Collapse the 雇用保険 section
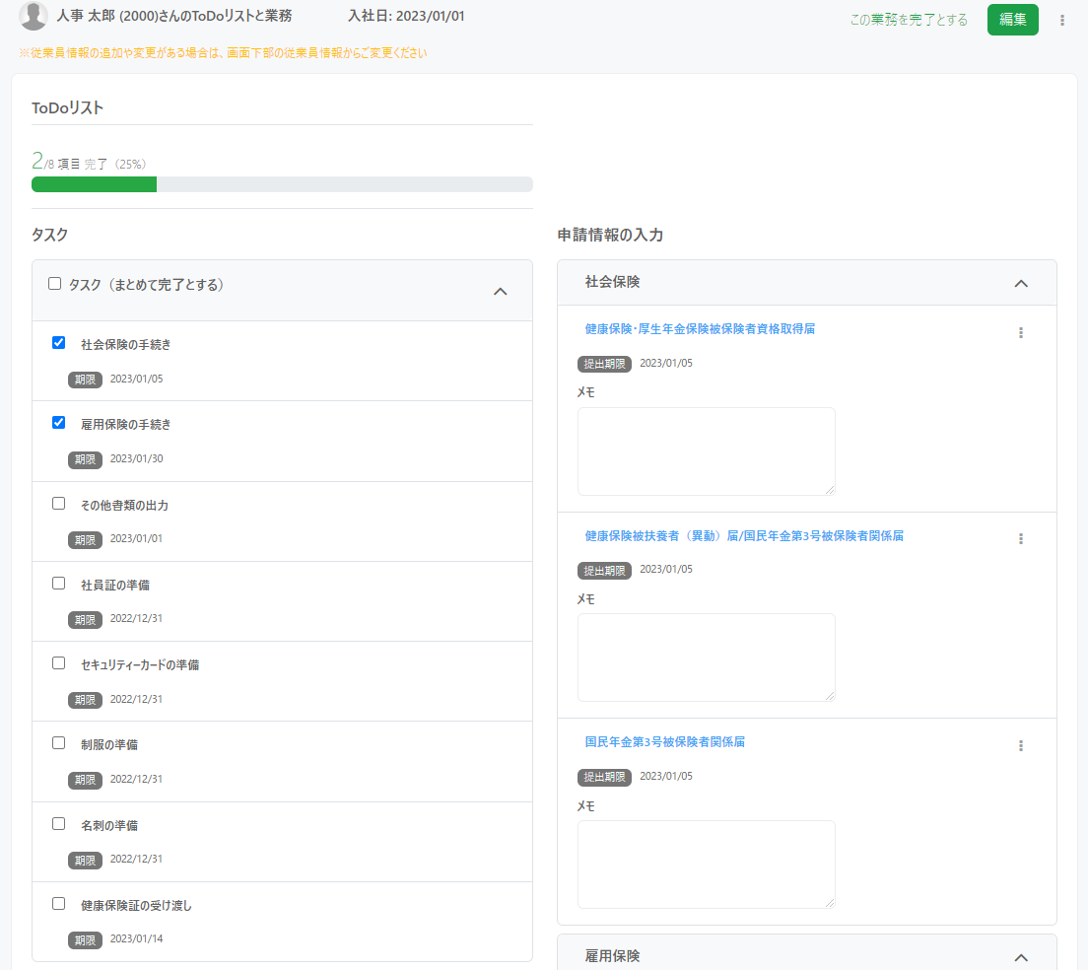This screenshot has width=1088, height=970. pyautogui.click(x=1021, y=957)
